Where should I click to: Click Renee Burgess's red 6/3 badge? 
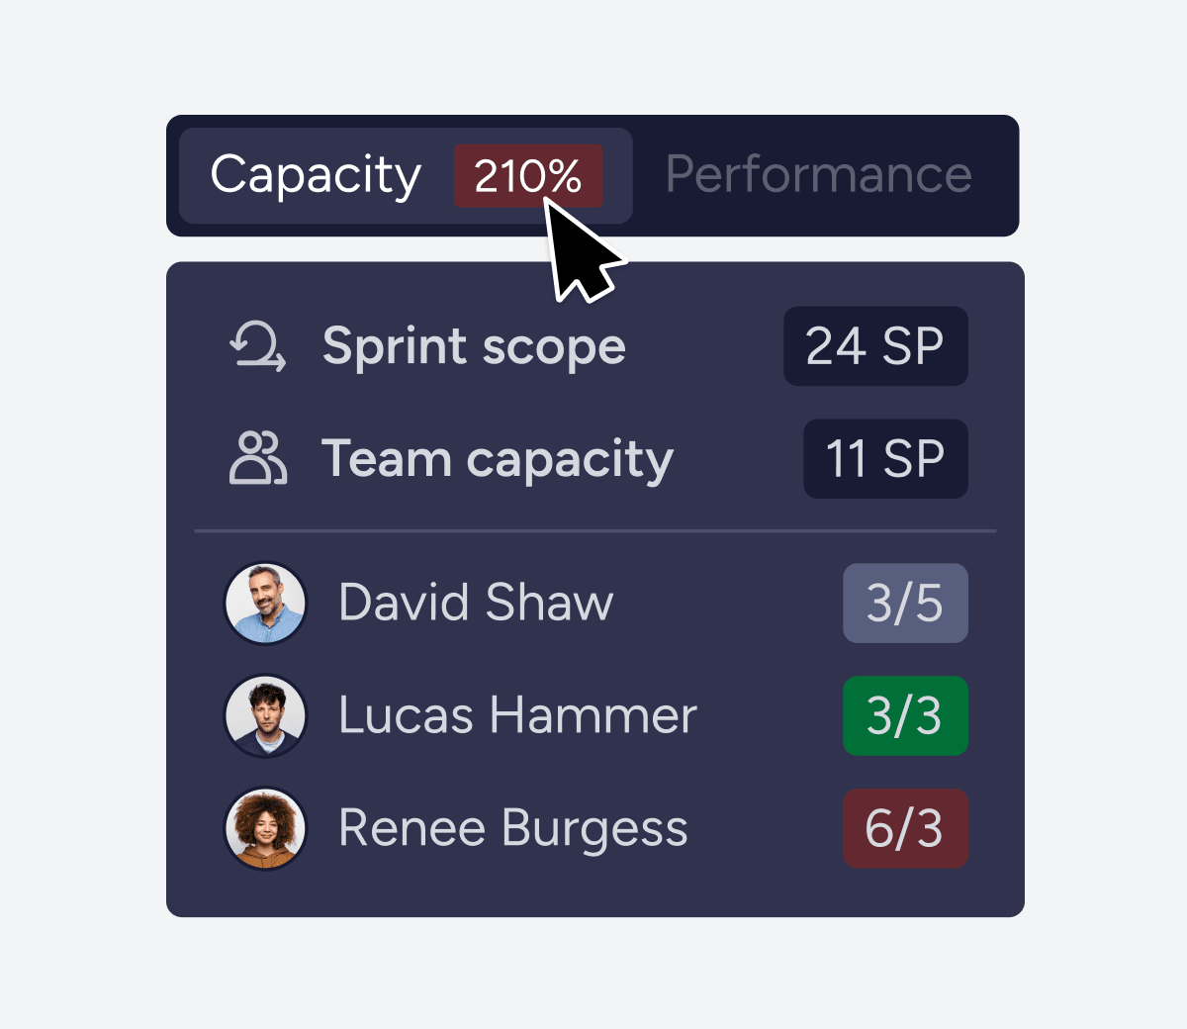pyautogui.click(x=904, y=828)
